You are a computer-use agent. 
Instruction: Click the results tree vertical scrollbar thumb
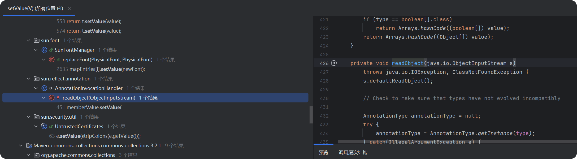coord(311,115)
